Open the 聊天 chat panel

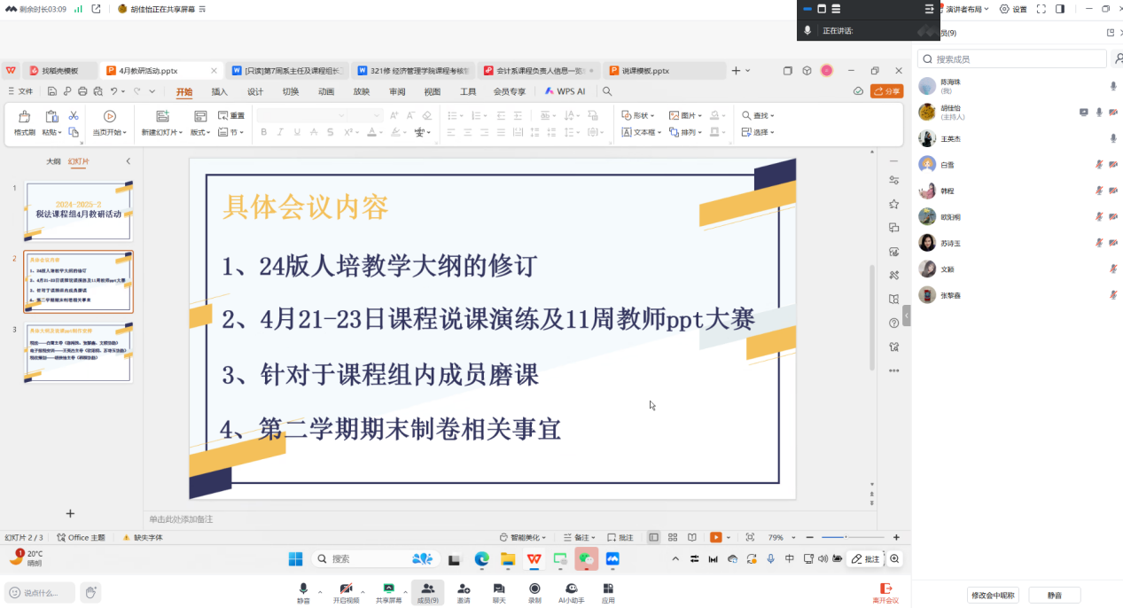[x=499, y=589]
